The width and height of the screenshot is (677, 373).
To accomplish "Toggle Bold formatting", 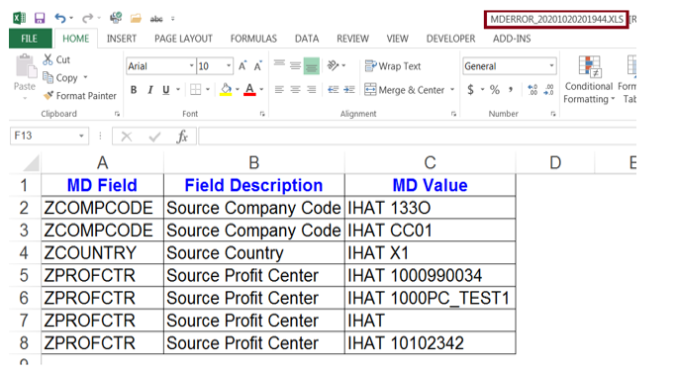I will [134, 90].
